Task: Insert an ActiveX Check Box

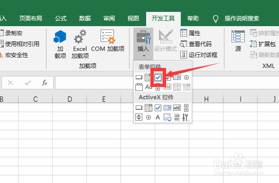Action: coord(158,107)
